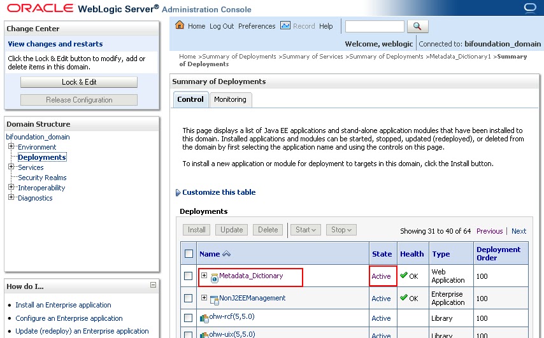
Task: Click the Home breadcrumb link
Action: coord(187,57)
